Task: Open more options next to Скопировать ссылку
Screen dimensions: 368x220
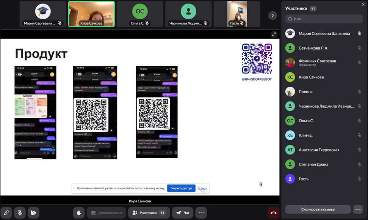Action: (x=358, y=209)
